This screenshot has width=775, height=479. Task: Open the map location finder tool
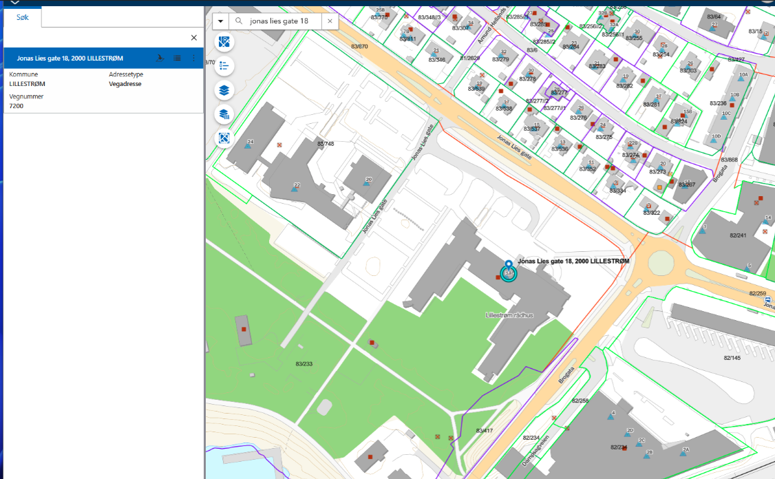coord(224,43)
